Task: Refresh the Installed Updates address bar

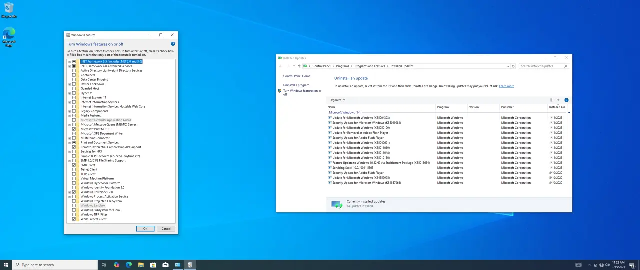Action: (513, 66)
